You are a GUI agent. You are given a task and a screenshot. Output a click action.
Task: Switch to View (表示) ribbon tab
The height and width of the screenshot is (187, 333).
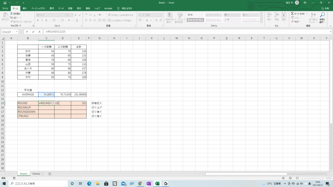click(x=79, y=8)
